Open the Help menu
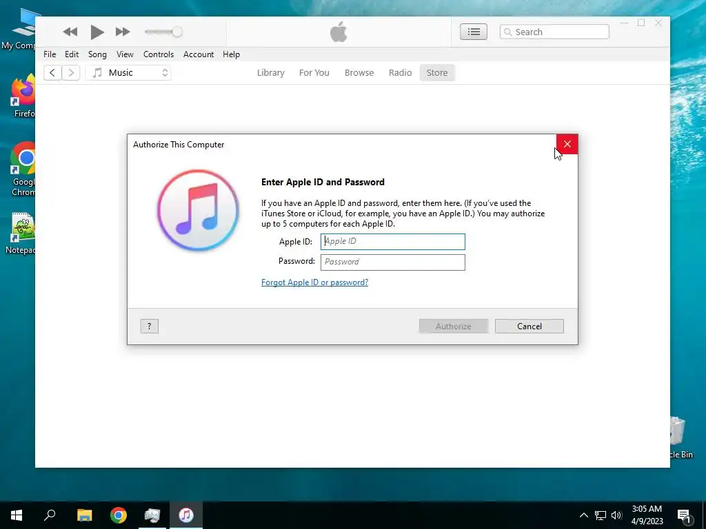Image resolution: width=706 pixels, height=529 pixels. click(232, 54)
